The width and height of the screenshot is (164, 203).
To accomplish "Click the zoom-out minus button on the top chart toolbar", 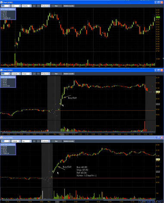I will click(x=38, y=6).
